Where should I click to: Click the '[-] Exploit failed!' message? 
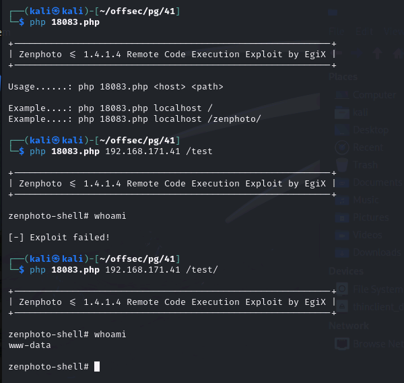click(59, 237)
